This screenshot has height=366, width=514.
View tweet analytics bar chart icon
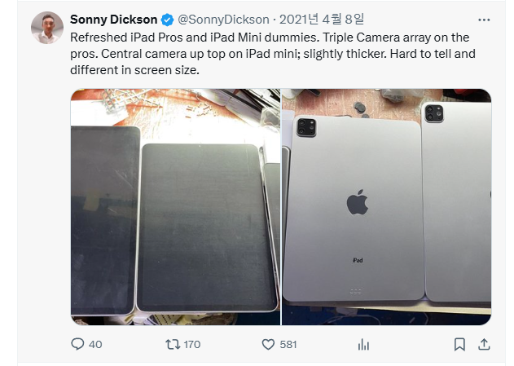(363, 345)
